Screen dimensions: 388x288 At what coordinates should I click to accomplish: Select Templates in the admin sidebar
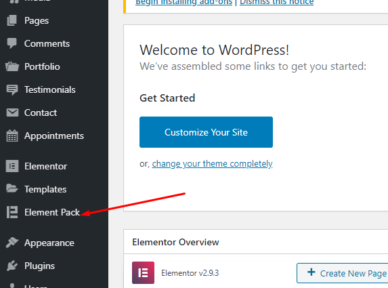coord(45,189)
